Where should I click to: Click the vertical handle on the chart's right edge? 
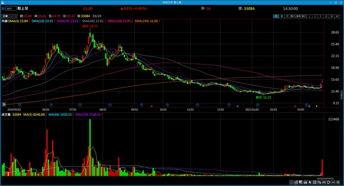coord(341,95)
